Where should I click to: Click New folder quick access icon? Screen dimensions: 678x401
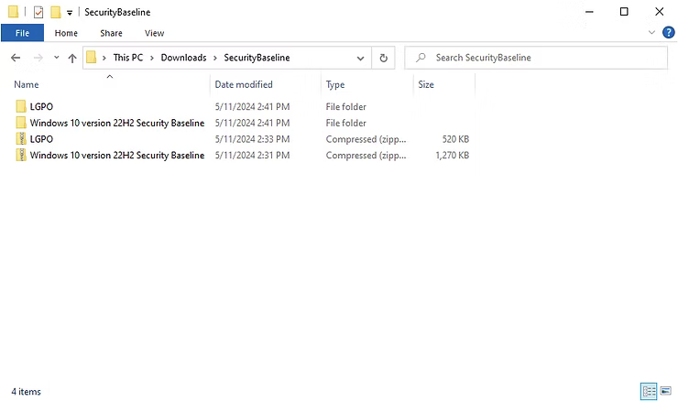tap(55, 12)
